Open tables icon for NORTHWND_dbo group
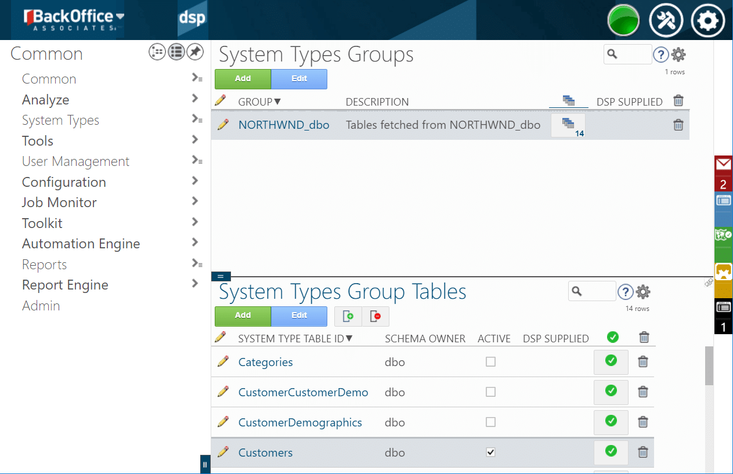This screenshot has height=474, width=733. coord(568,125)
